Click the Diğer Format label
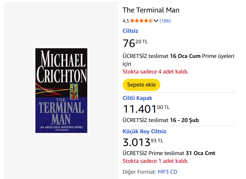246x179 pixels. [139, 172]
